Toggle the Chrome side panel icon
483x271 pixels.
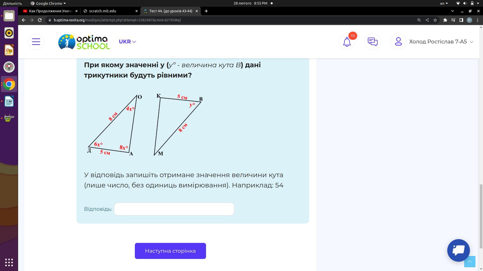pyautogui.click(x=461, y=20)
